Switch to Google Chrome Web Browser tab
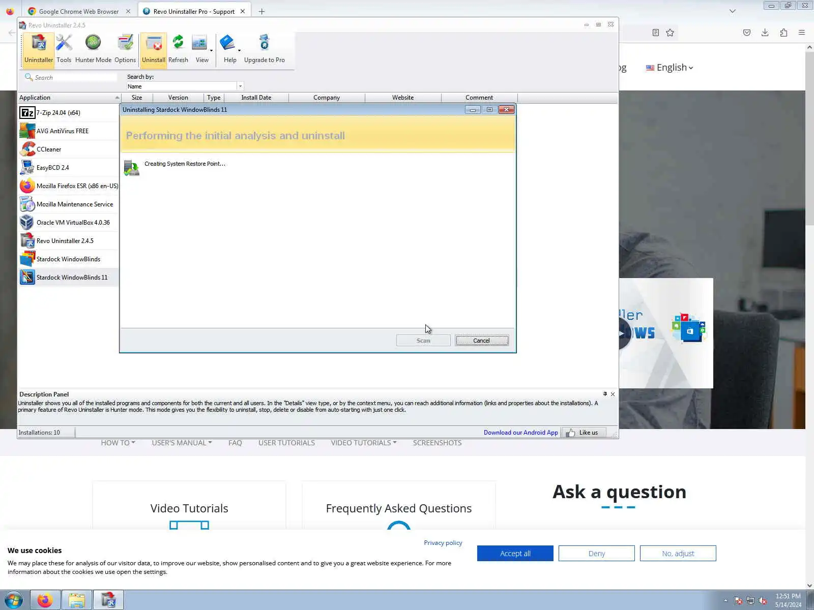814x610 pixels. pyautogui.click(x=79, y=11)
